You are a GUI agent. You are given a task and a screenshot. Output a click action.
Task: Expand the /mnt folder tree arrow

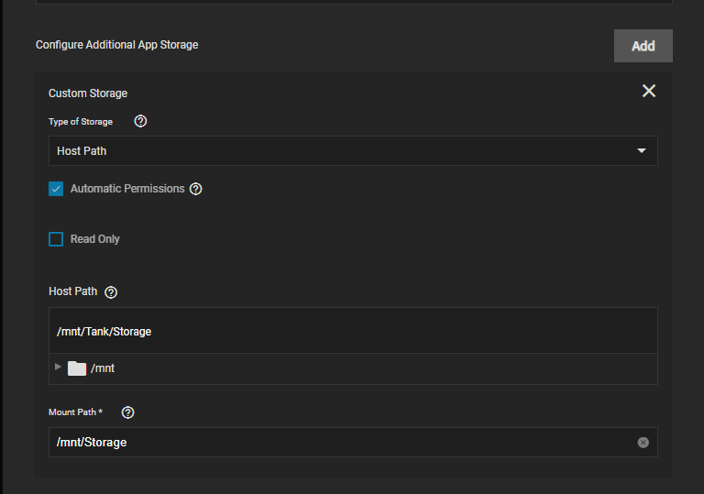coord(58,367)
